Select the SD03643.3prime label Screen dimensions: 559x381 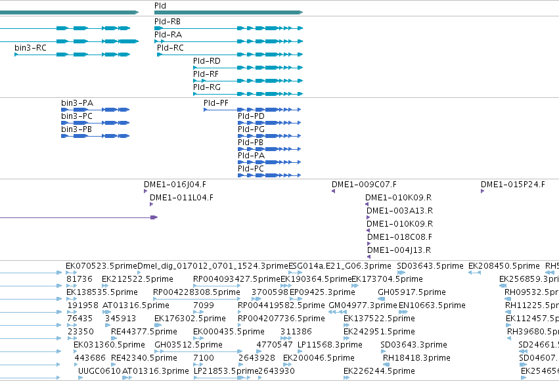[x=414, y=346]
